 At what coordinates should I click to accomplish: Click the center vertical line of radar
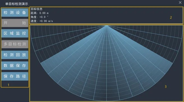coord(106,63)
